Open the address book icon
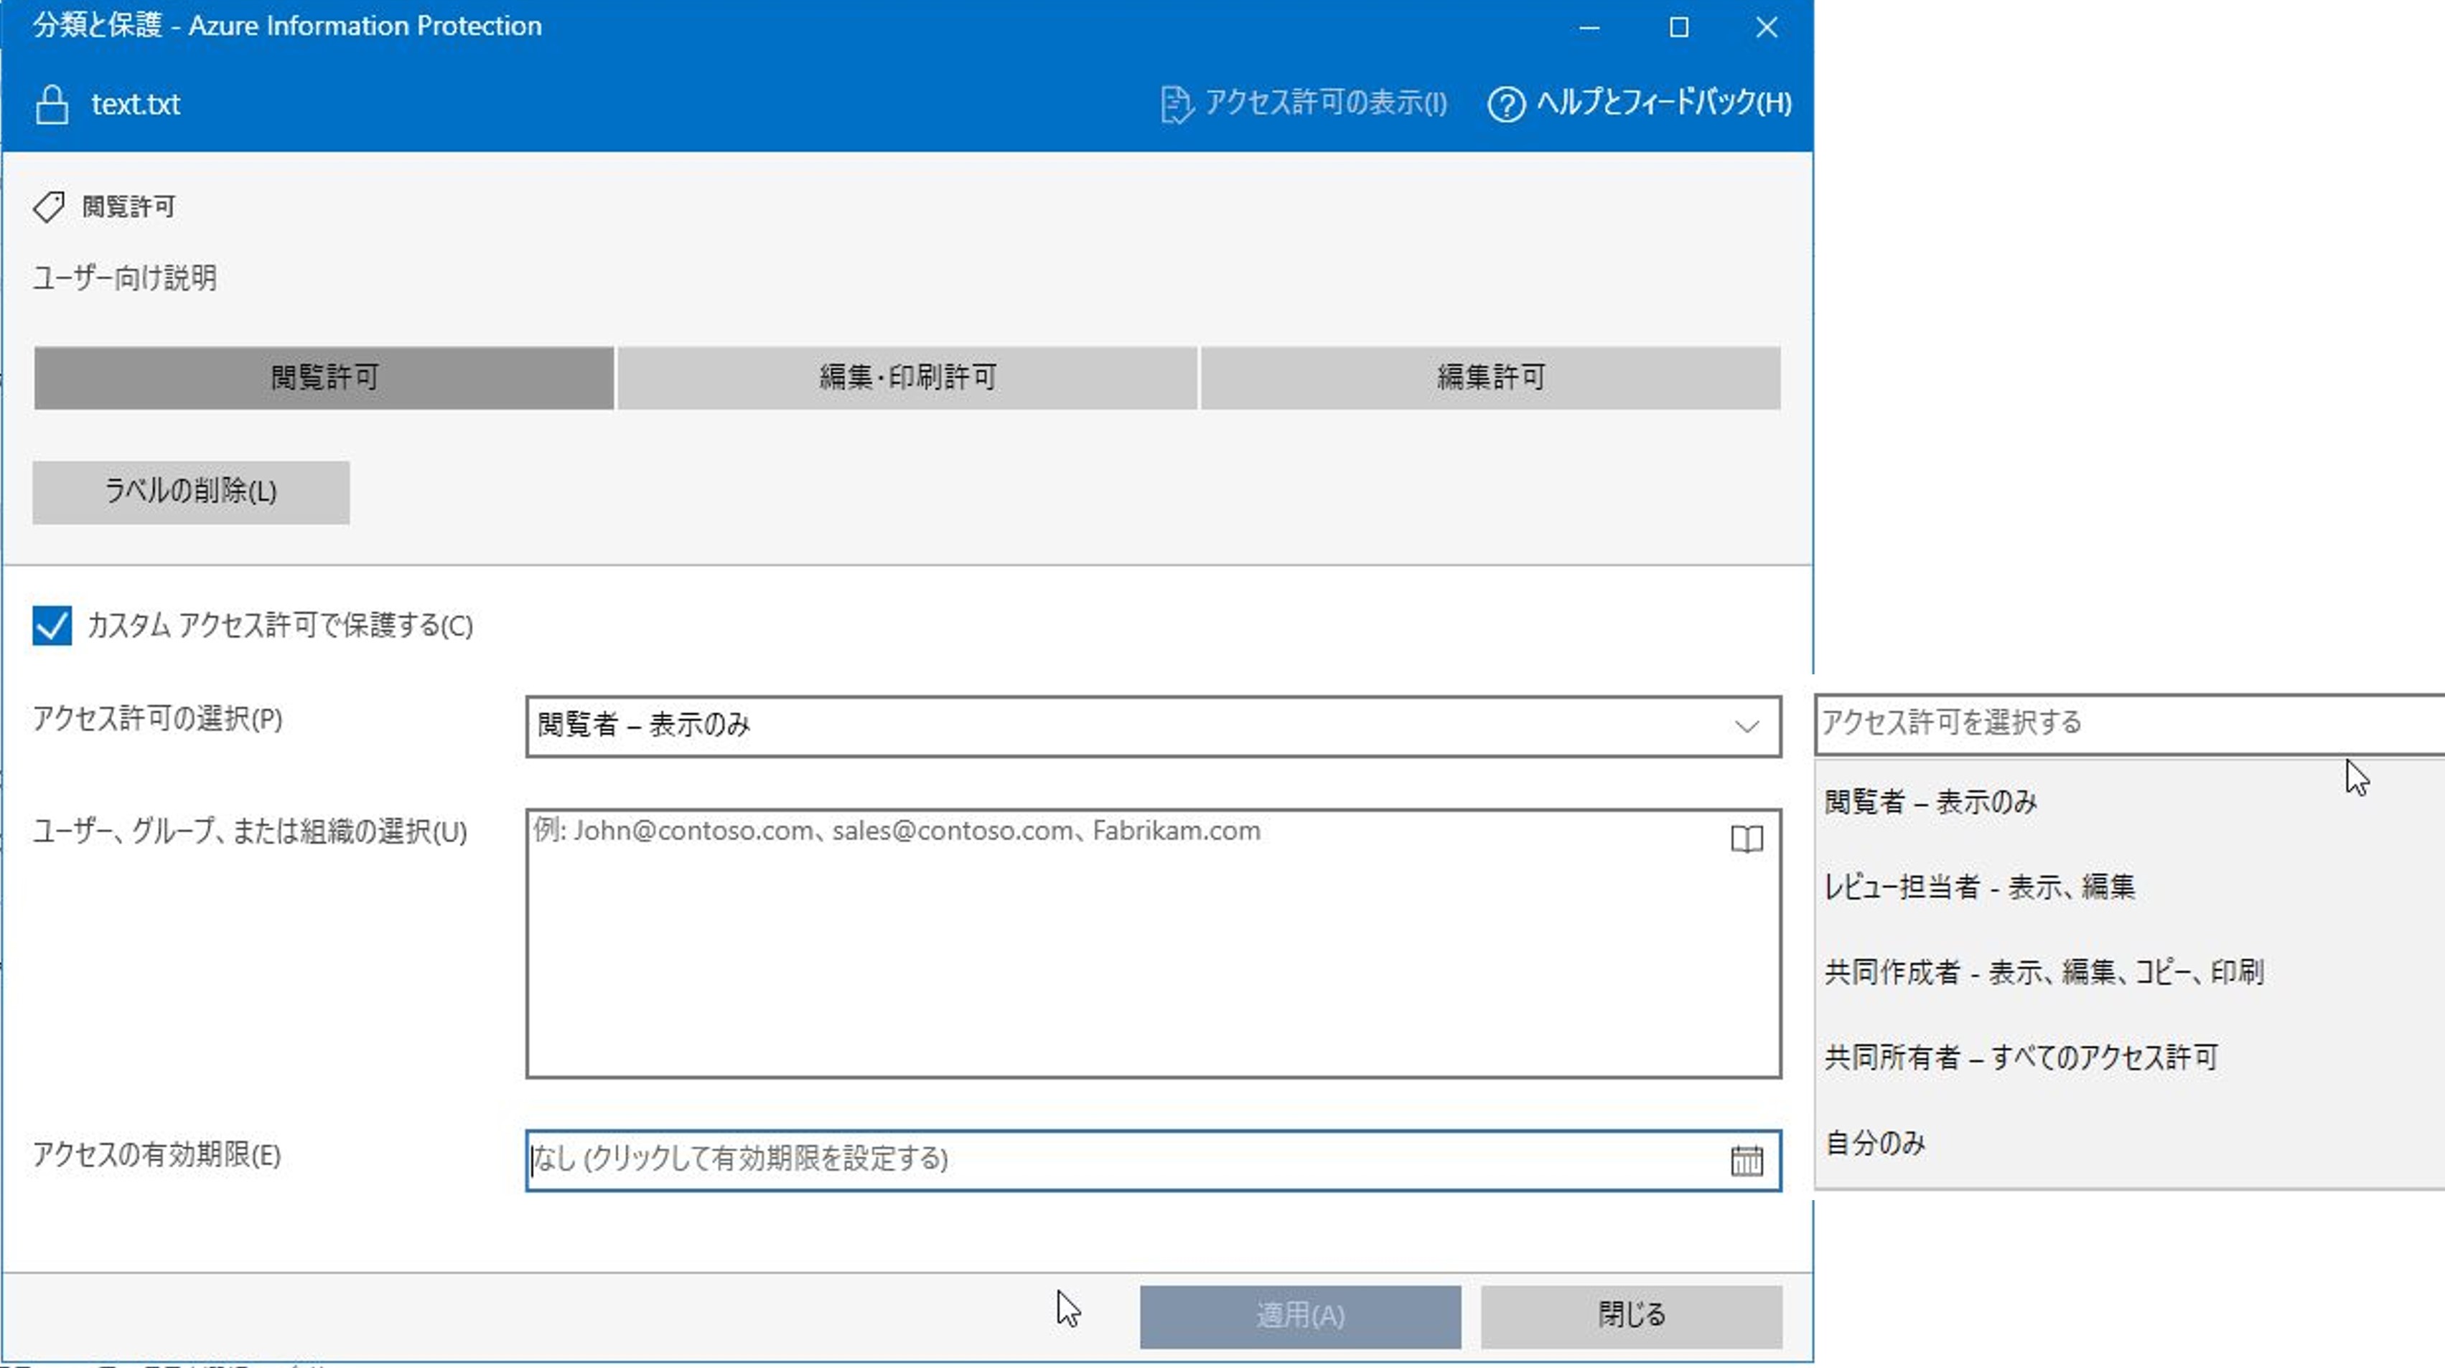 pos(1747,839)
